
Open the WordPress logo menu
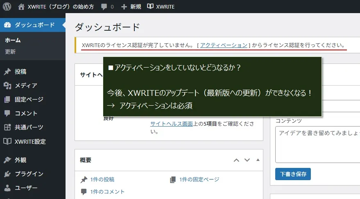[7, 7]
